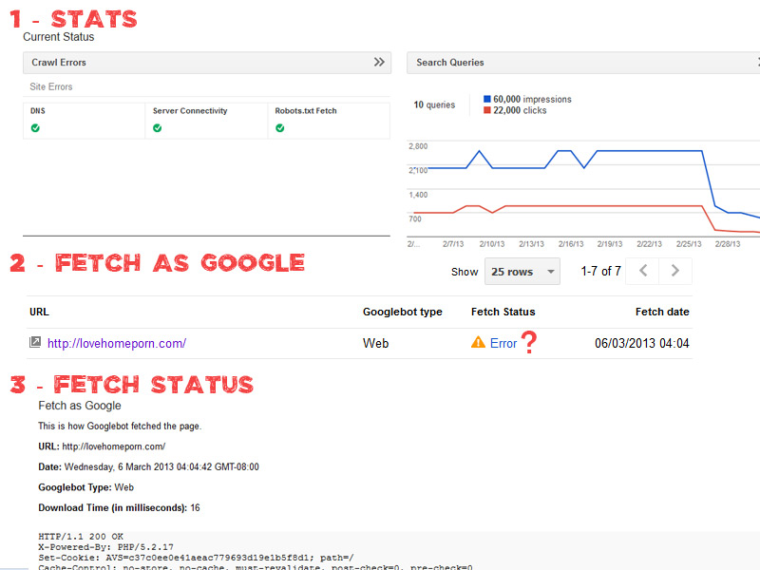Viewport: 760px width, 570px height.
Task: Click the 10 queries count text
Action: click(x=434, y=104)
